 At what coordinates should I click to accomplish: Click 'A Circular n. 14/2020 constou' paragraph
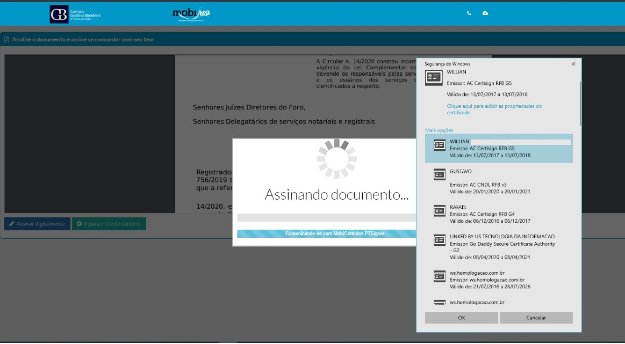pyautogui.click(x=366, y=74)
